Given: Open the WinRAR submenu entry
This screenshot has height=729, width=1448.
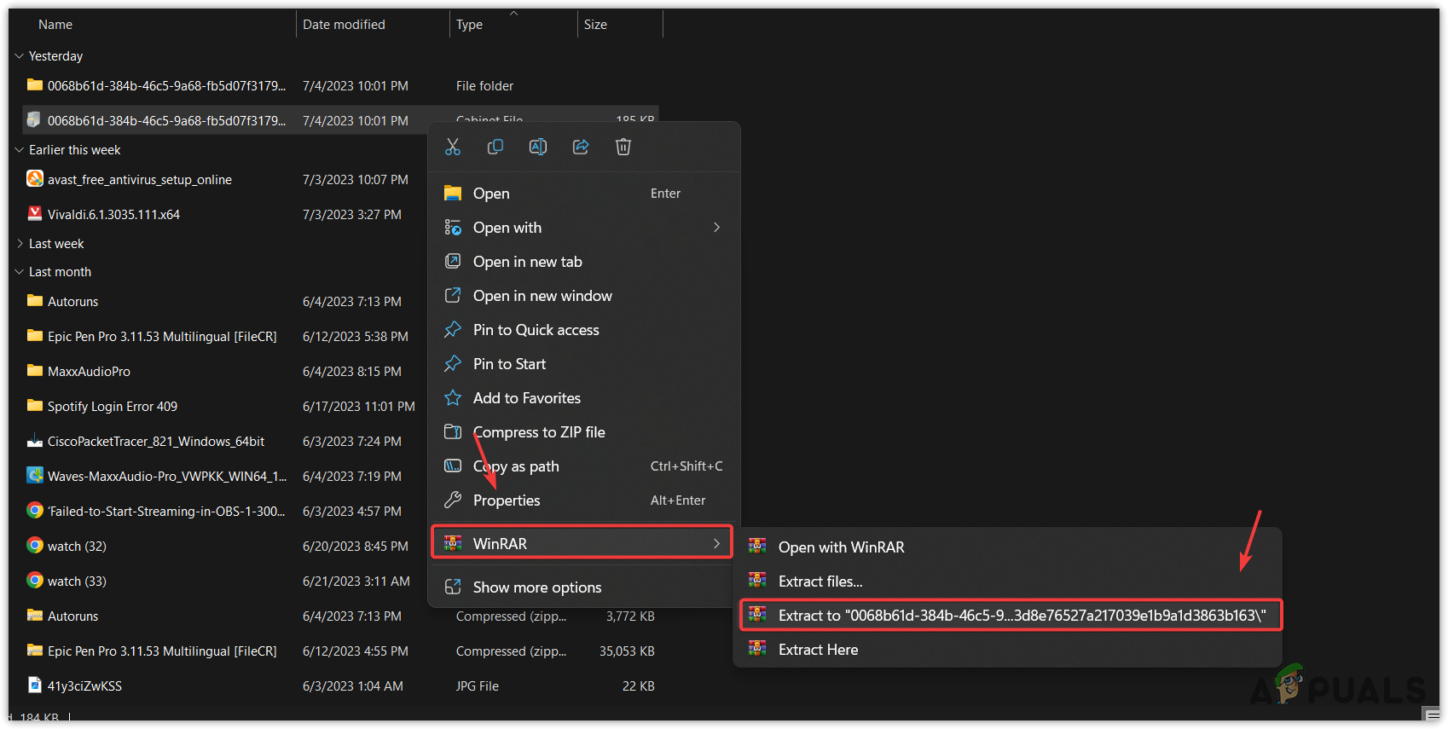Looking at the screenshot, I should click(582, 543).
